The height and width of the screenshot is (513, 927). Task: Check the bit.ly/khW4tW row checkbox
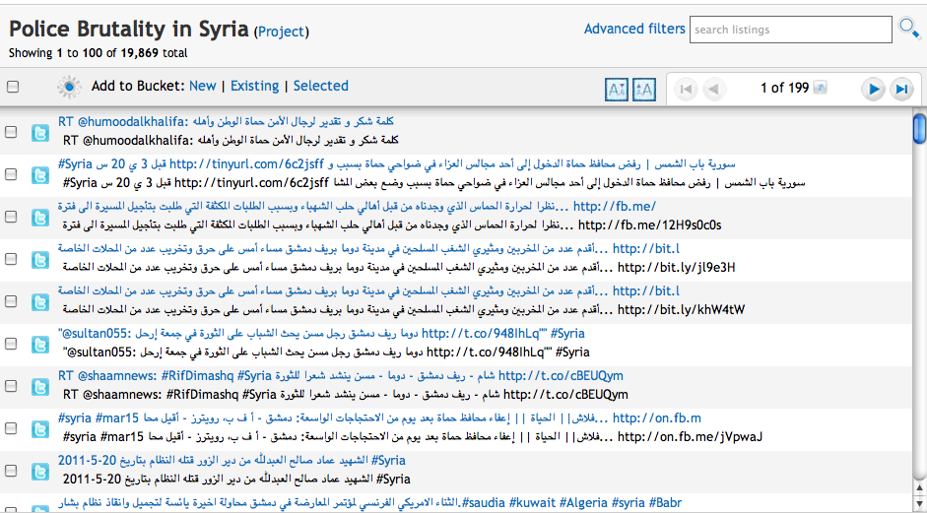(11, 301)
